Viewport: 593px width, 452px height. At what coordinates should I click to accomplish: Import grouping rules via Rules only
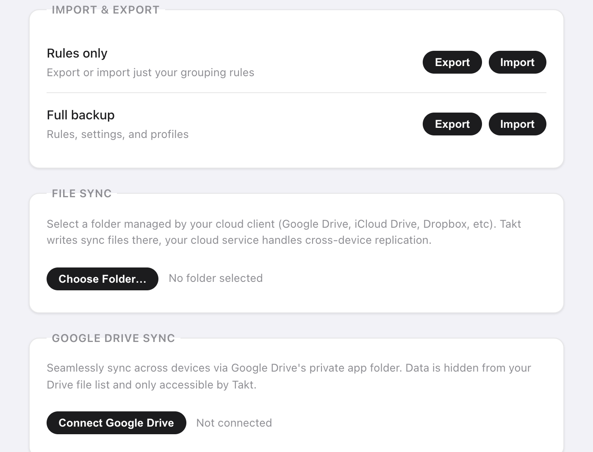(517, 62)
